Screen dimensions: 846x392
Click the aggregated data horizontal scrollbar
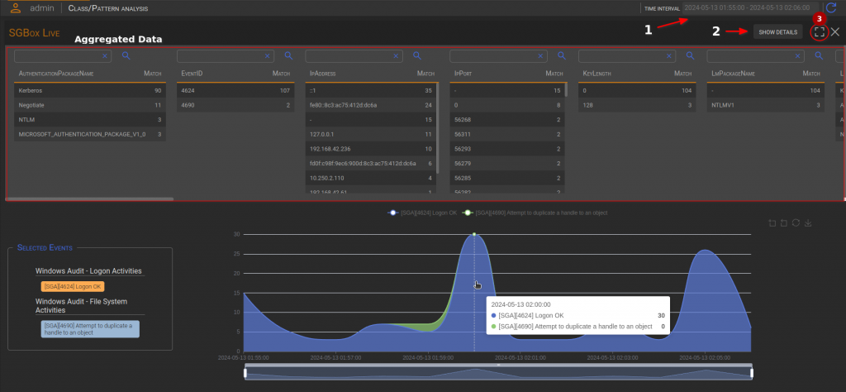tap(90, 199)
